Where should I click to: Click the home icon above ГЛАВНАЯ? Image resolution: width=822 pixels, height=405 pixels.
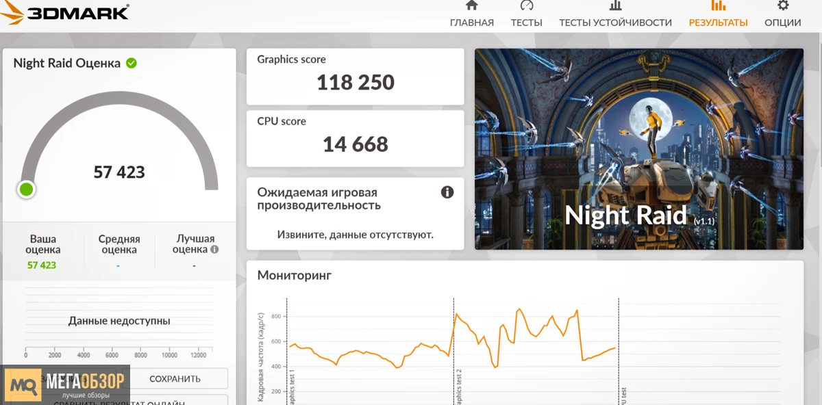click(471, 6)
